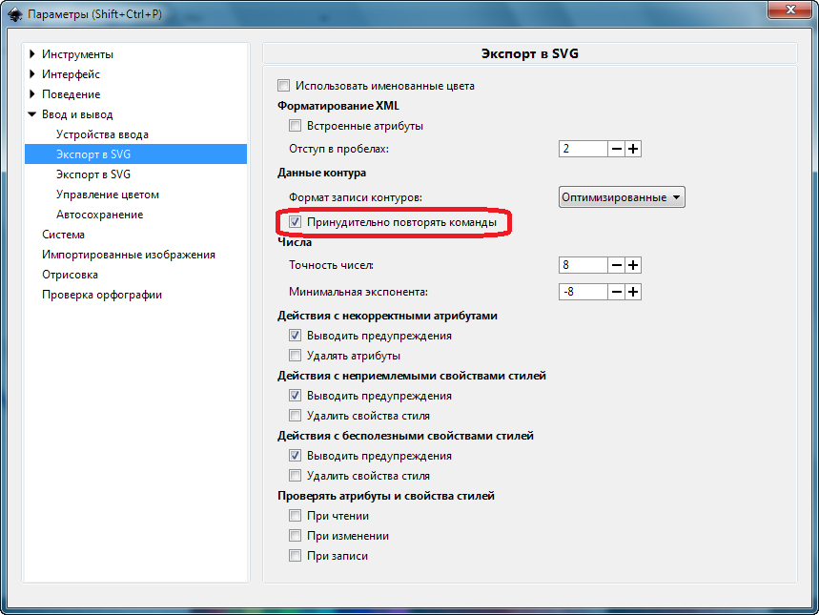Increase Точность чисел with the plus button
This screenshot has height=615, width=819.
click(633, 265)
